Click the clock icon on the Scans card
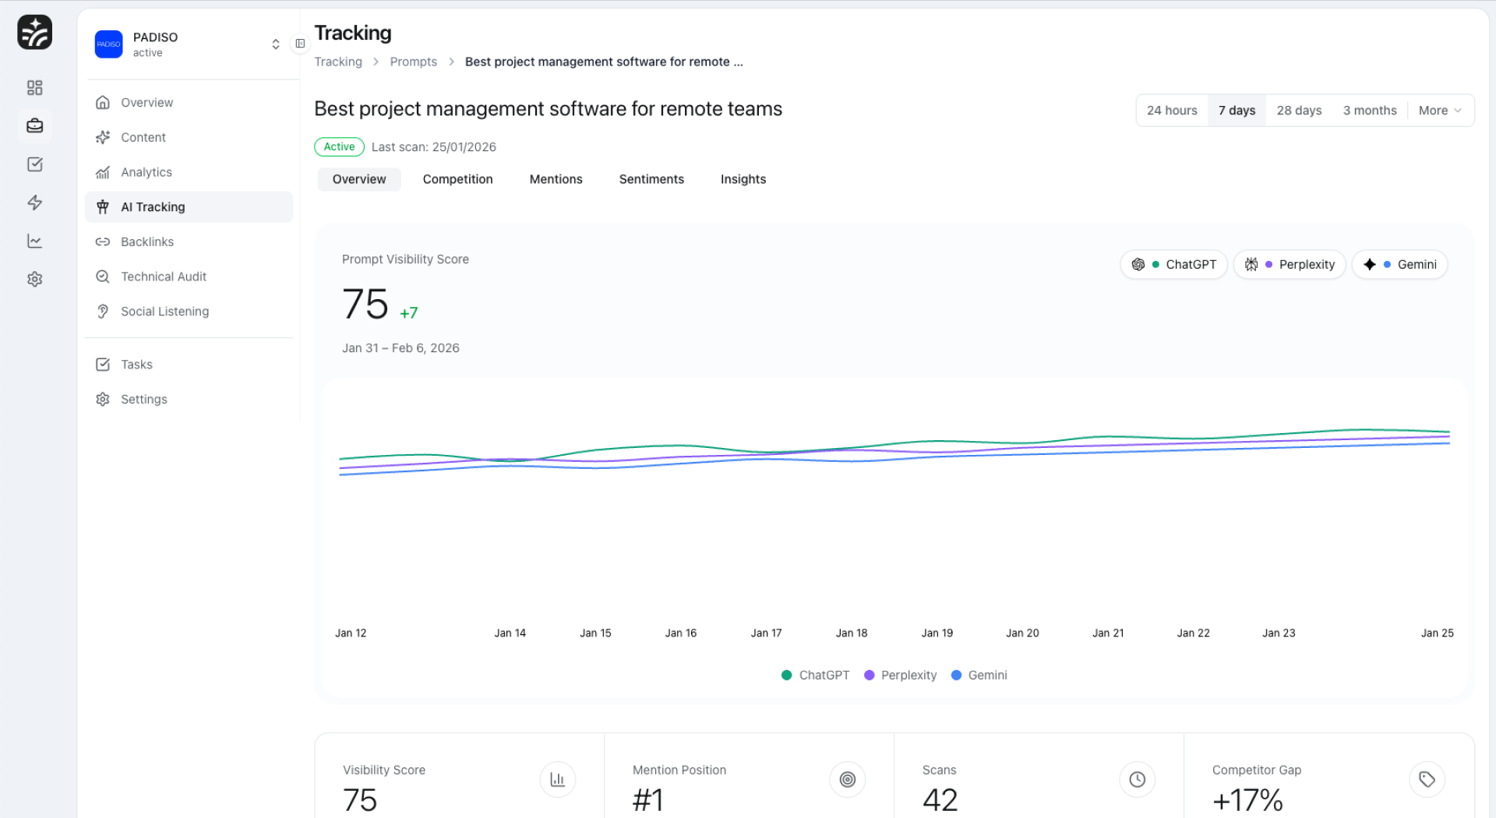 pyautogui.click(x=1137, y=779)
